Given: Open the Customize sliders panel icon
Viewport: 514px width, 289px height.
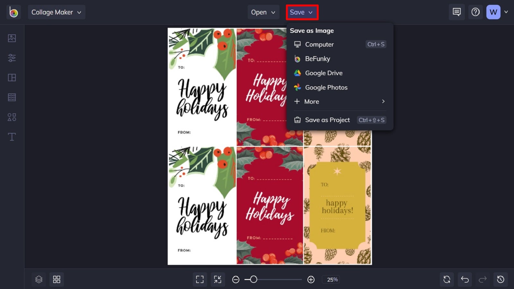Looking at the screenshot, I should coord(12,58).
